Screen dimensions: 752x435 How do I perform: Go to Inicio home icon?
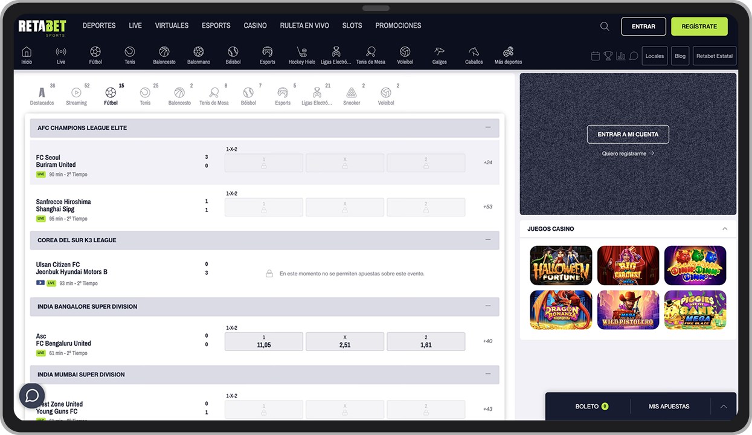pos(27,56)
